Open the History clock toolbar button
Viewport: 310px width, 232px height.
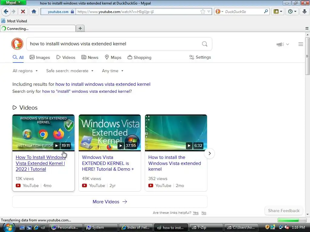pos(292,12)
